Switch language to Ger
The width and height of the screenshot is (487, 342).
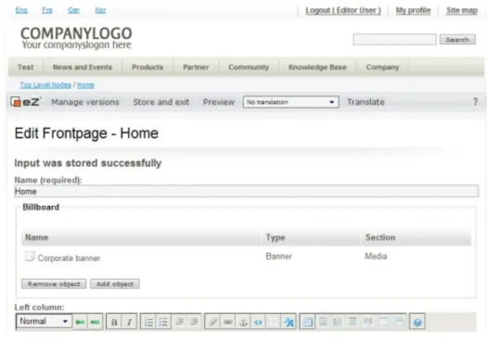73,10
